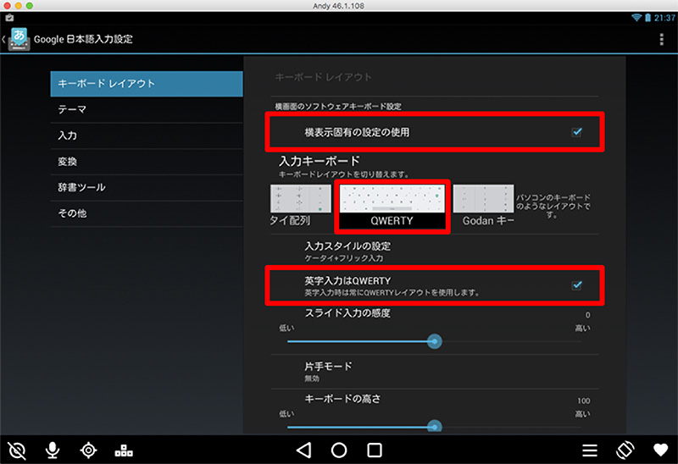Screen dimensions: 678x464
Task: Open 変換 settings category
Action: click(x=147, y=162)
